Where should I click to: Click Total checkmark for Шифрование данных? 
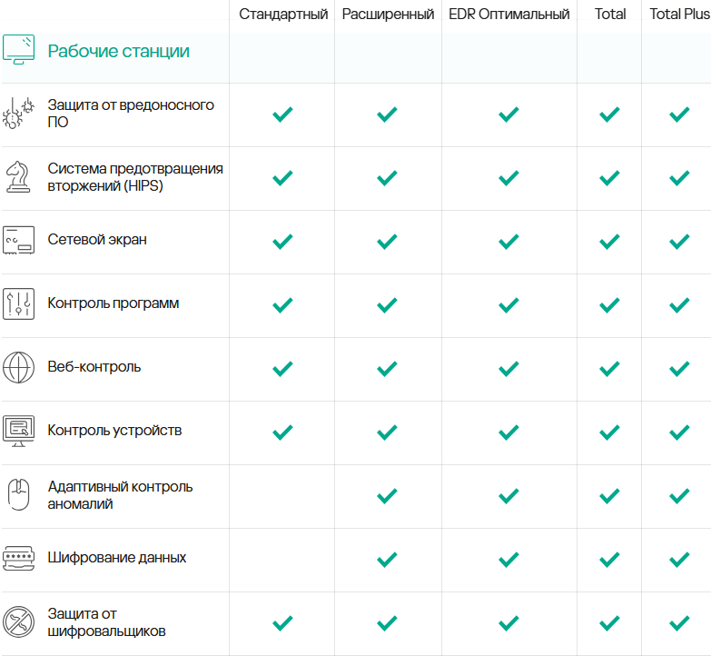(609, 559)
